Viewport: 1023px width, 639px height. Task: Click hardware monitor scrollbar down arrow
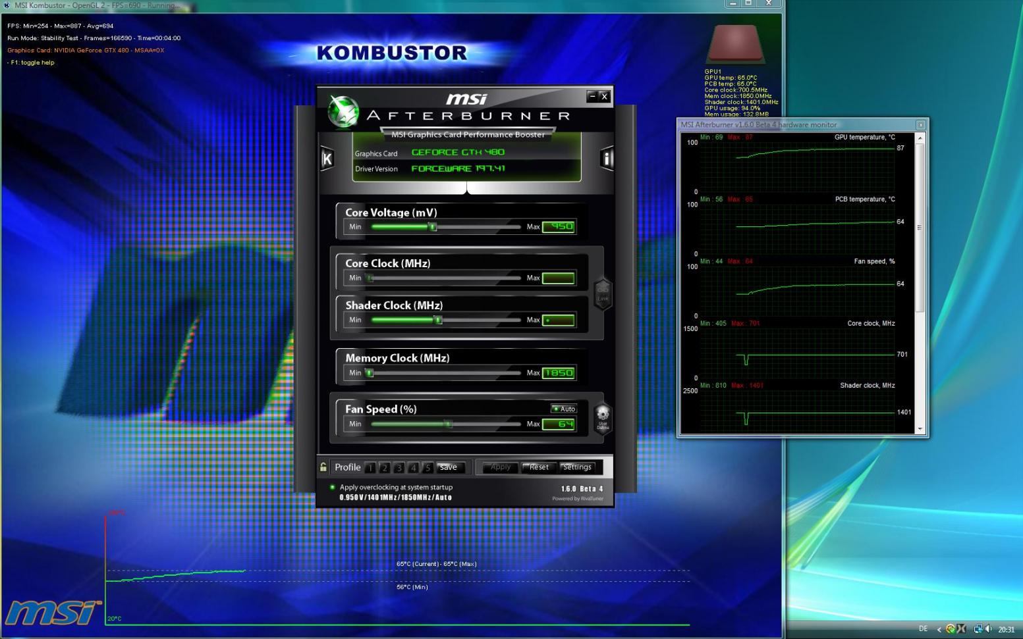click(x=920, y=429)
